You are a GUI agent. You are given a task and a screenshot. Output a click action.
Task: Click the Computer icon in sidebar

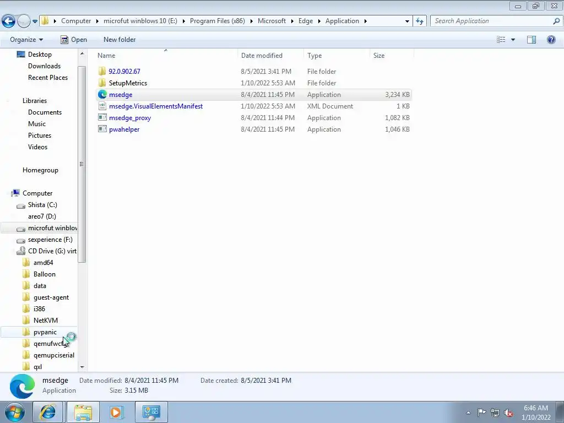tap(16, 193)
